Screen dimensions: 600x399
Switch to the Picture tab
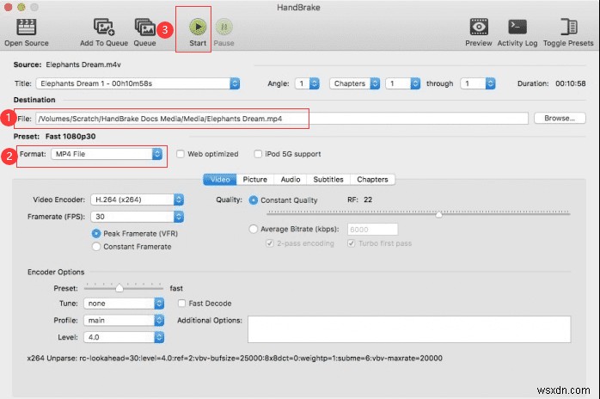254,179
